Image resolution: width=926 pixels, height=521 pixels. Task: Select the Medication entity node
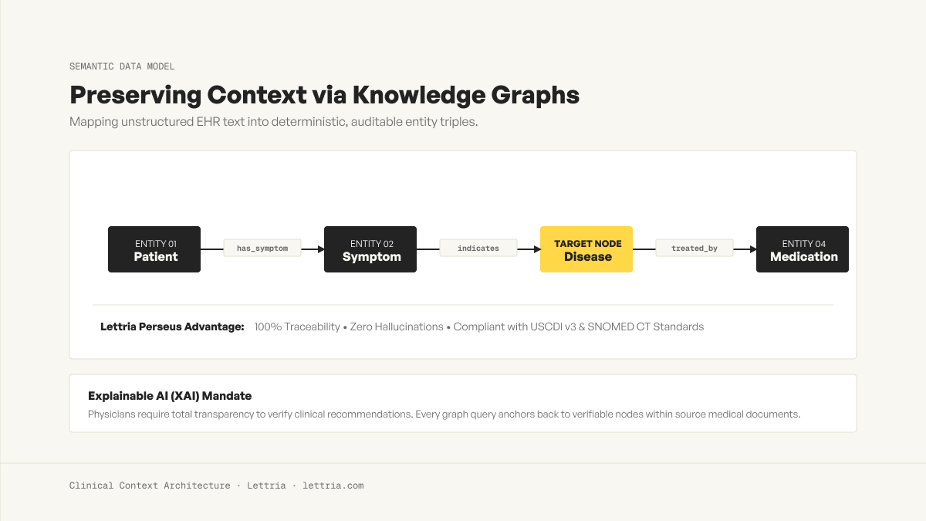pos(803,249)
